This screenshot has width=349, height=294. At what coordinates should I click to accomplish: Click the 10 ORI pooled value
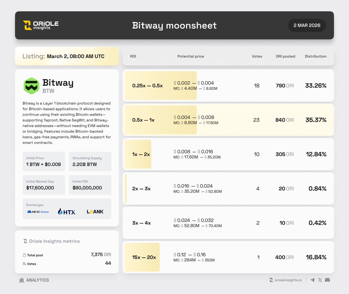tap(287, 223)
